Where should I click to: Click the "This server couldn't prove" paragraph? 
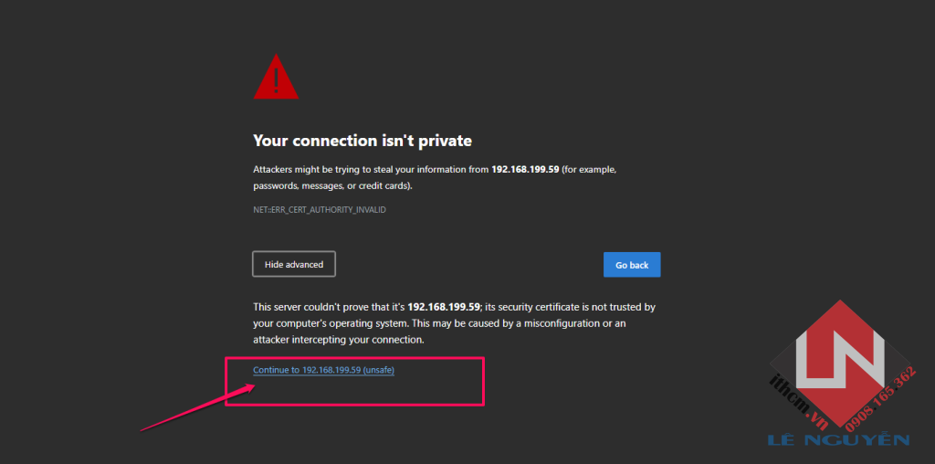454,323
